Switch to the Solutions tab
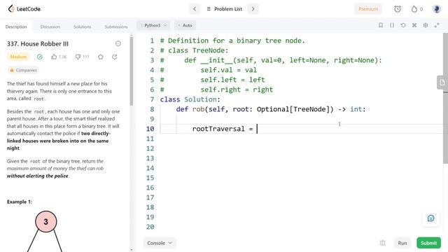The image size is (448, 252). point(83,27)
